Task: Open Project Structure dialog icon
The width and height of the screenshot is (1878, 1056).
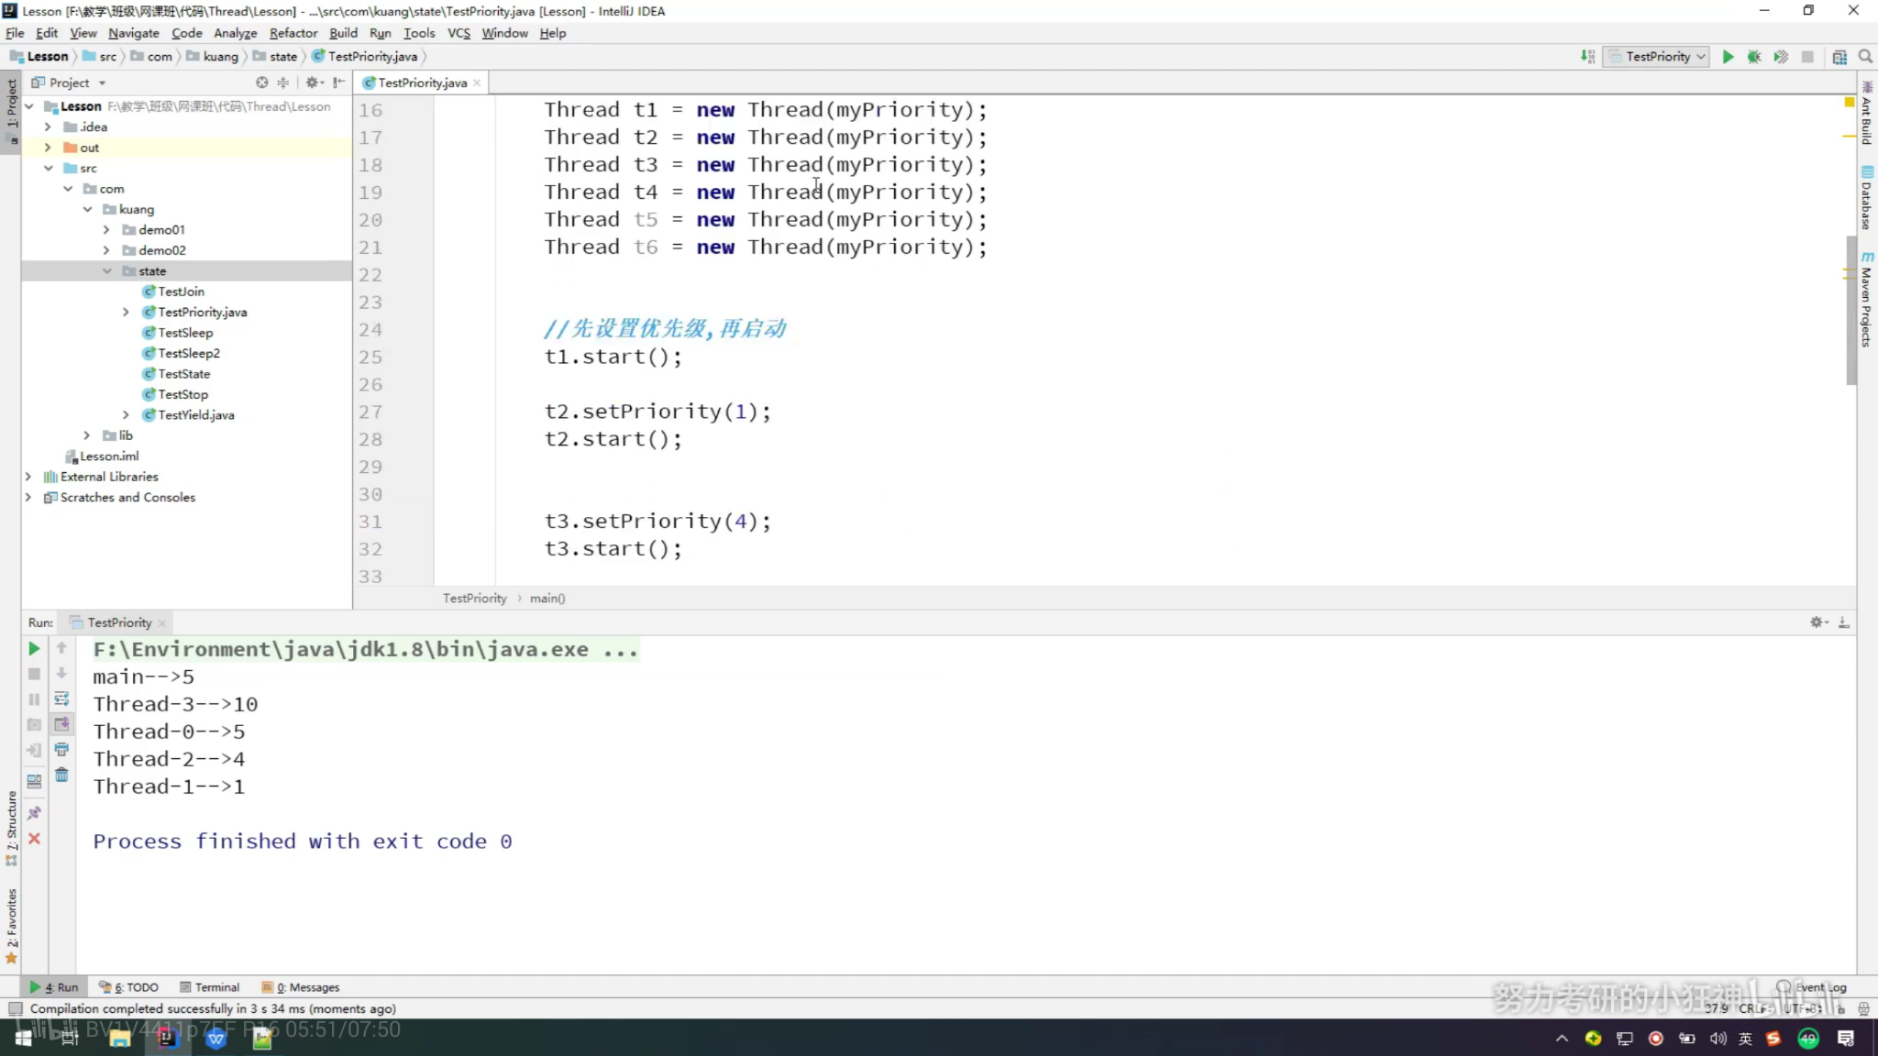Action: [x=1839, y=57]
